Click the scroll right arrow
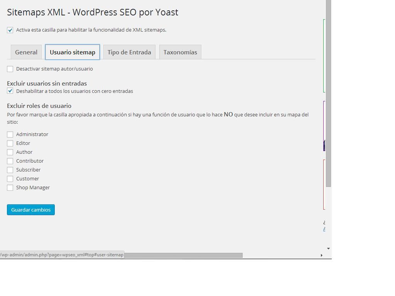 click(321, 255)
